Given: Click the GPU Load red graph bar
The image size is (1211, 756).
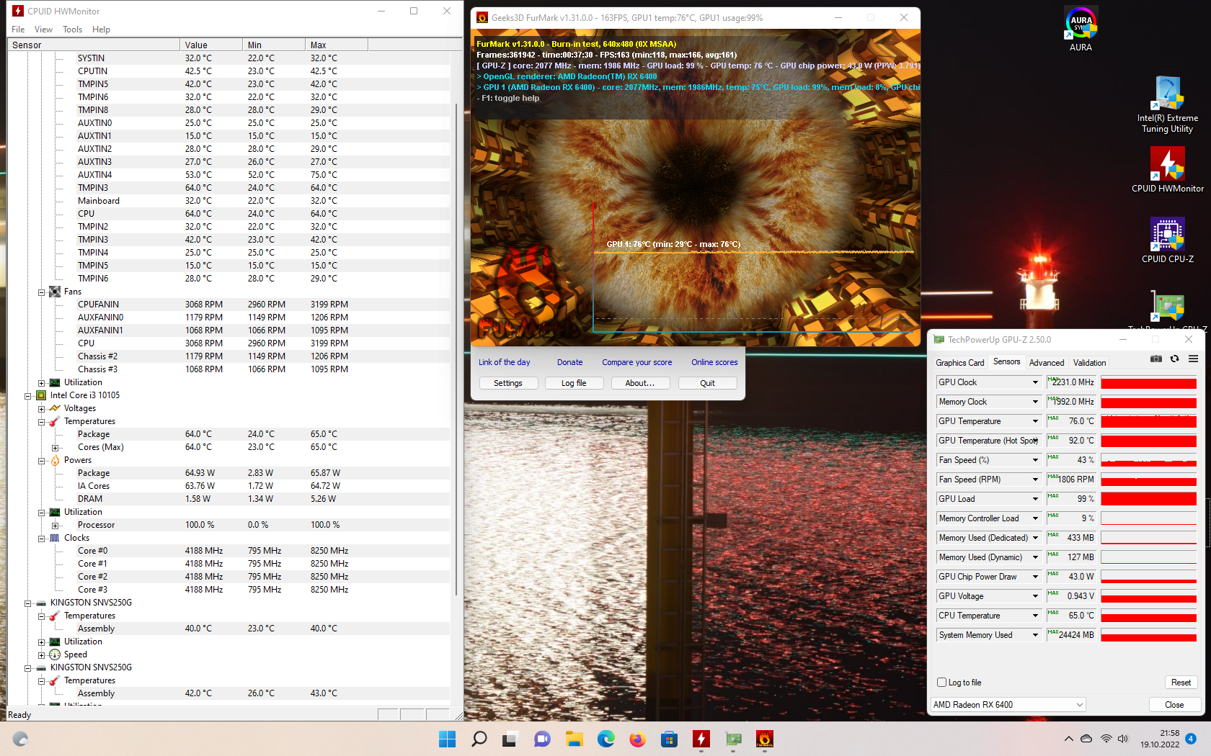Looking at the screenshot, I should click(1148, 498).
